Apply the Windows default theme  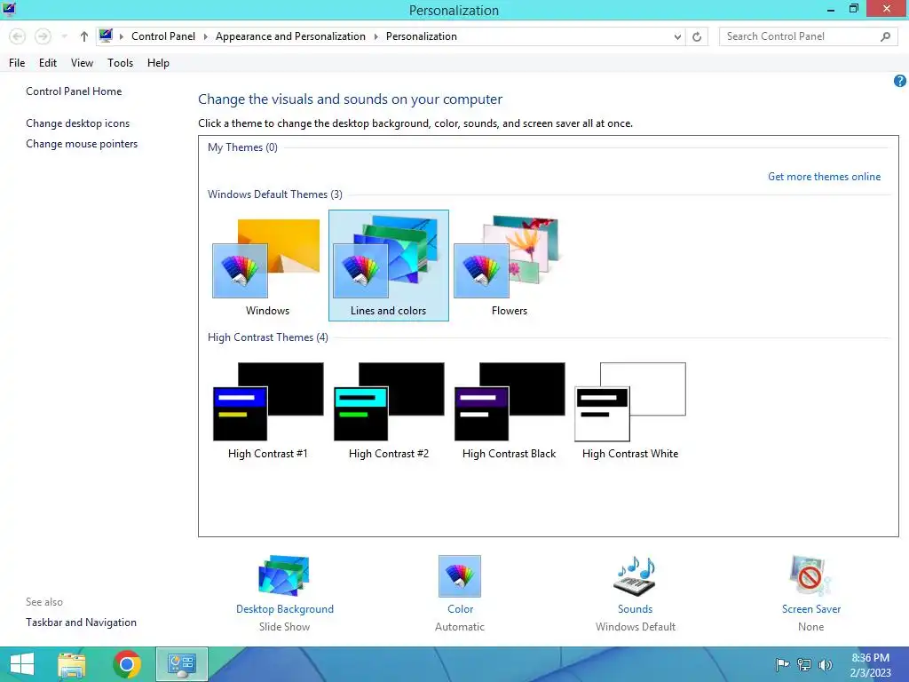[267, 266]
